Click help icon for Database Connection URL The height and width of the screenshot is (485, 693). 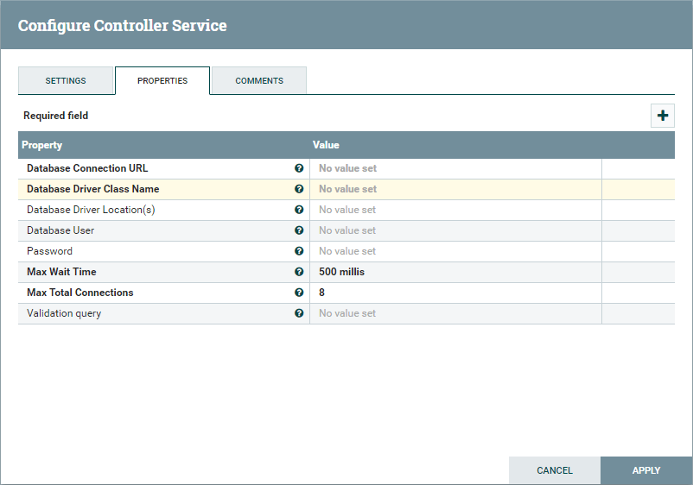(x=299, y=168)
